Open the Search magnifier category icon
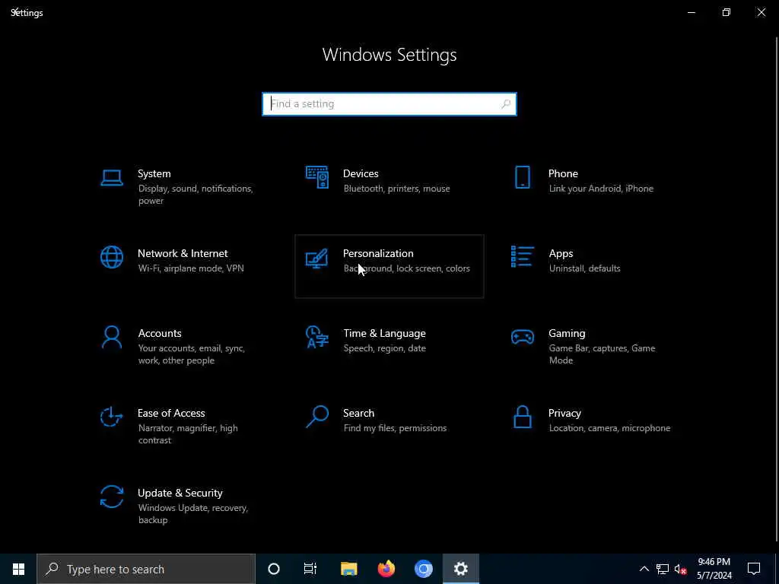779x584 pixels. click(317, 417)
